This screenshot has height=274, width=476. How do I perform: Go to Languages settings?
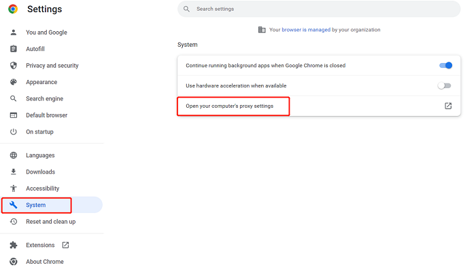(40, 155)
